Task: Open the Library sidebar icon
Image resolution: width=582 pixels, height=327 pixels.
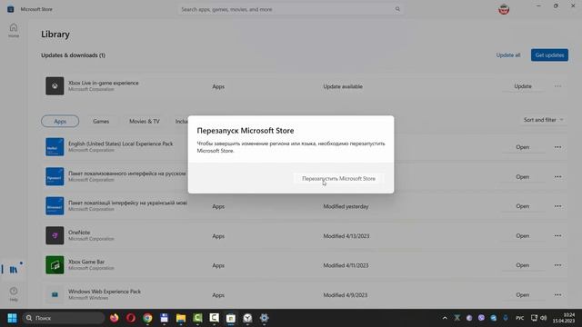Action: pos(14,269)
